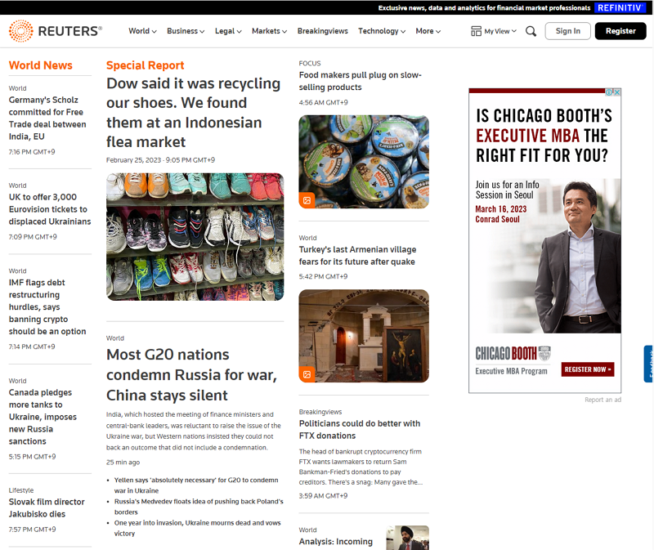Open the Analysis: Incoming article
This screenshot has height=550, width=654.
point(336,542)
